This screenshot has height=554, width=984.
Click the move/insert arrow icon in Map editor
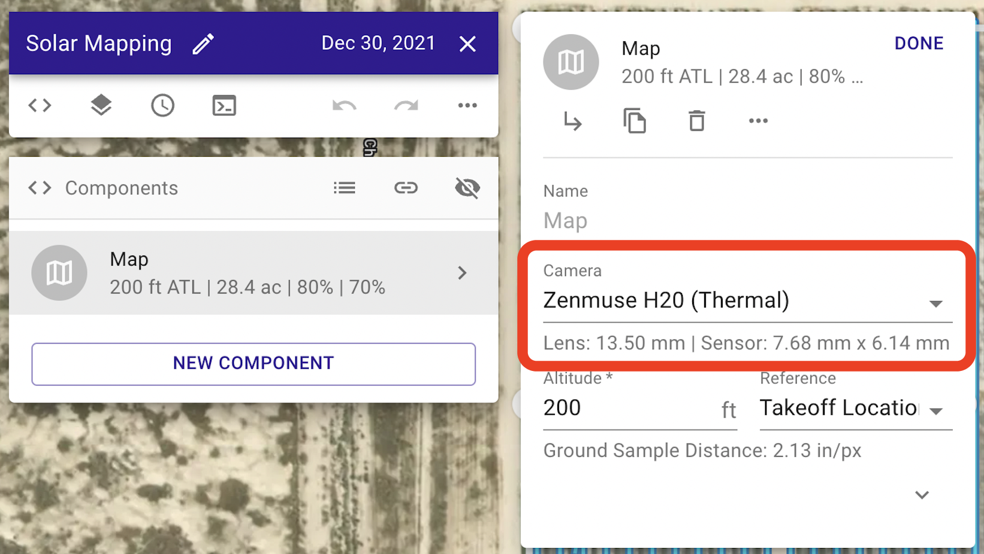tap(572, 121)
